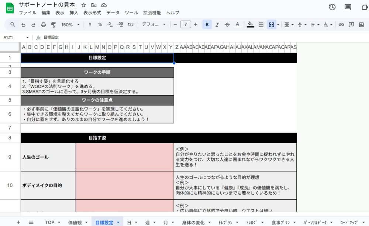Format as currency with yen icon
The height and width of the screenshot is (226, 369).
click(90, 24)
